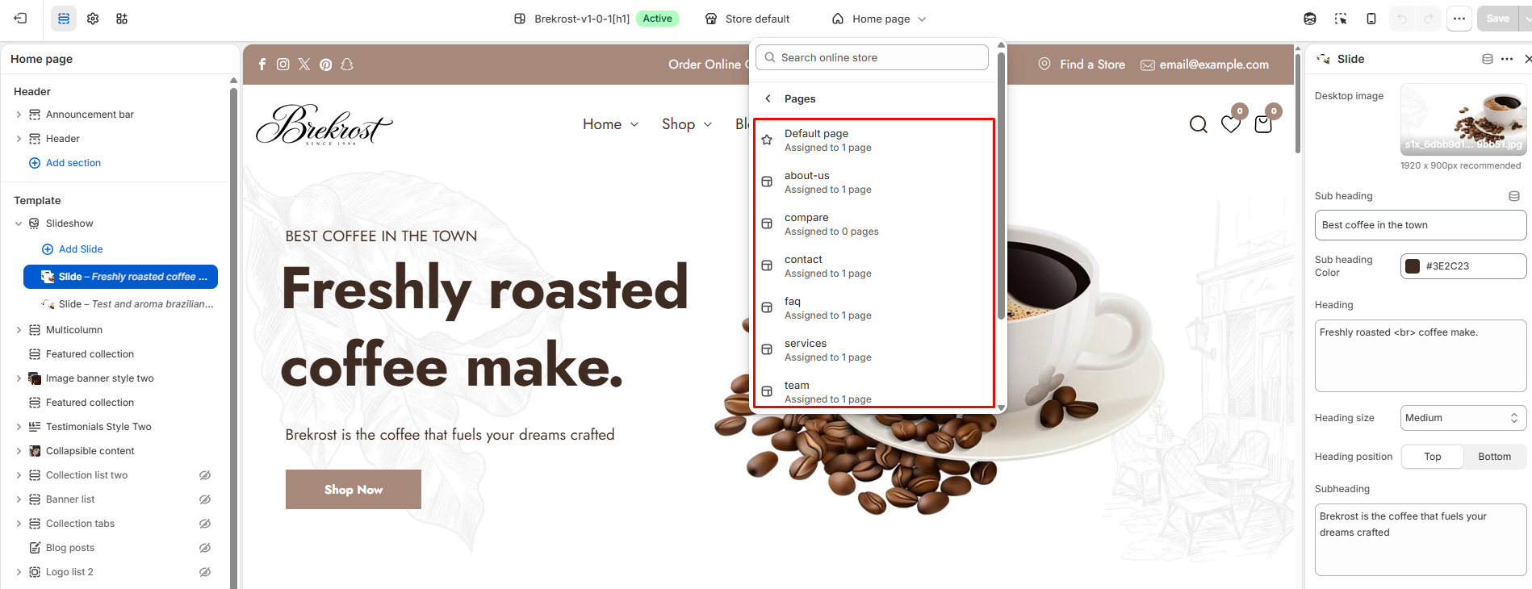This screenshot has width=1532, height=589.
Task: Select the faq page template
Action: [x=873, y=308]
